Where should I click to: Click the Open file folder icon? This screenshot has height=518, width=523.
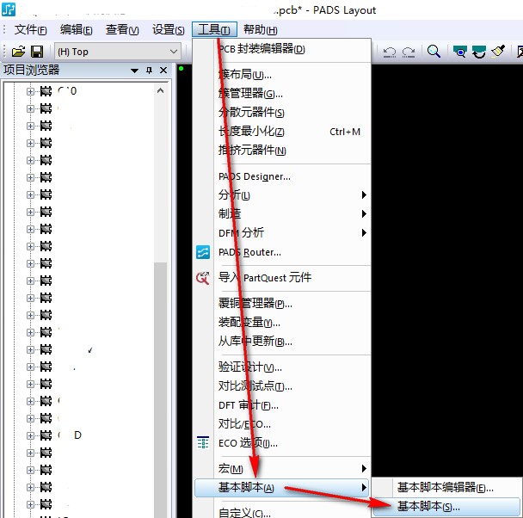click(x=18, y=52)
